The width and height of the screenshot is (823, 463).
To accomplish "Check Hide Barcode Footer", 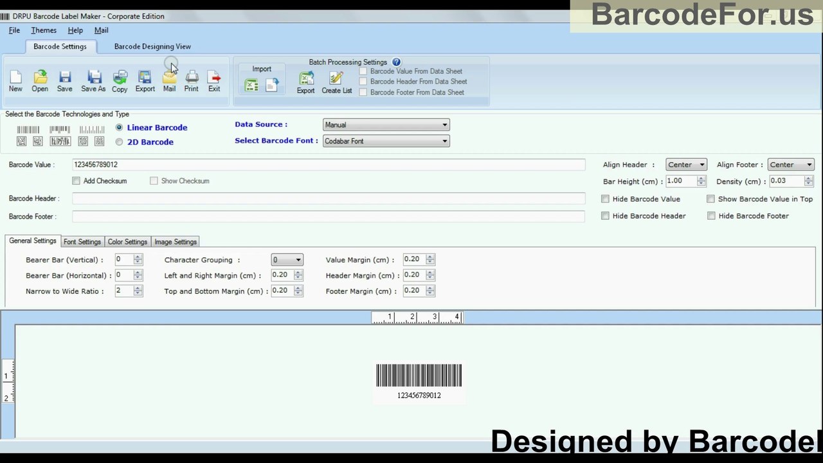I will click(x=711, y=216).
